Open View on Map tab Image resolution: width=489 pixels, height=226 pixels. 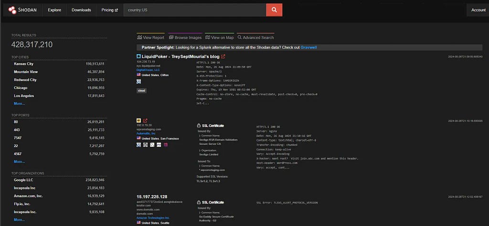pos(220,37)
